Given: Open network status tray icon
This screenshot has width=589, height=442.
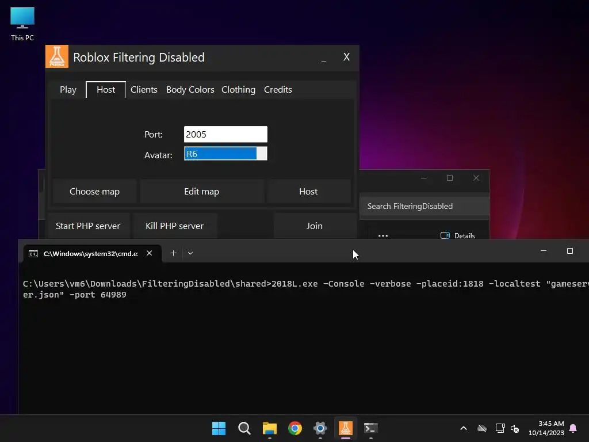Looking at the screenshot, I should pyautogui.click(x=500, y=428).
